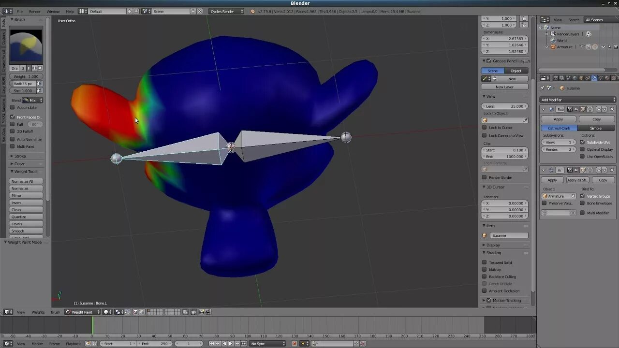Expand the Curve panel
The width and height of the screenshot is (619, 348).
[12, 164]
